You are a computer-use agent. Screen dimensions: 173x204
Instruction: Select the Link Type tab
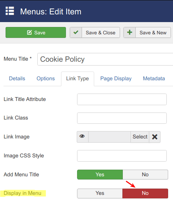[77, 79]
